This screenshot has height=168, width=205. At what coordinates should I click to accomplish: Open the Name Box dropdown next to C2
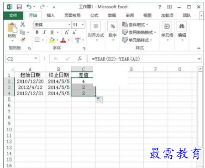(36, 58)
